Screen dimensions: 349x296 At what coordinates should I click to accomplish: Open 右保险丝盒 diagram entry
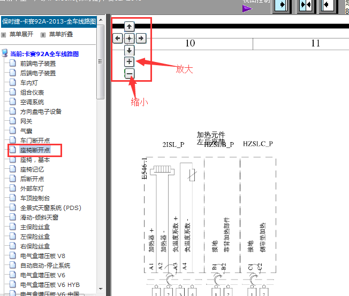click(35, 246)
